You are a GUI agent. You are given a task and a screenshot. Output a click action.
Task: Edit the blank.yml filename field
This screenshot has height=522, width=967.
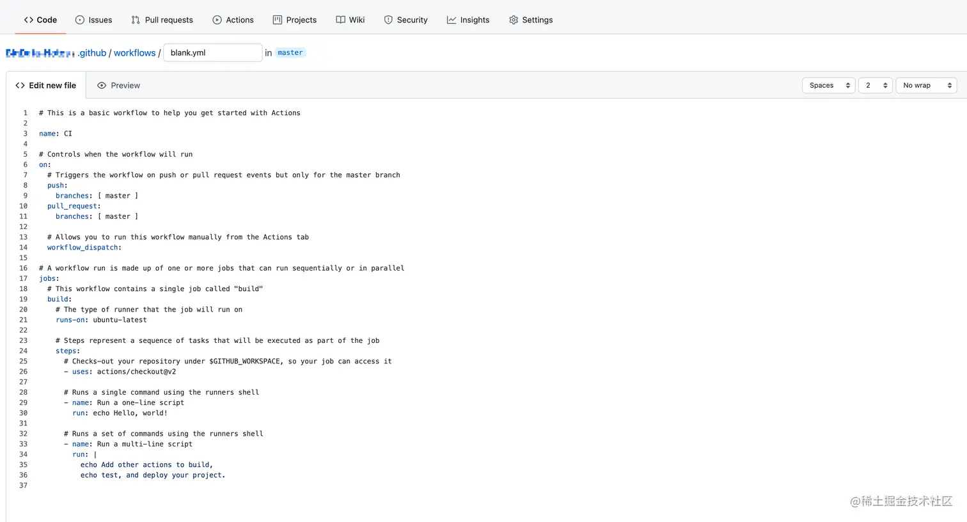[213, 52]
